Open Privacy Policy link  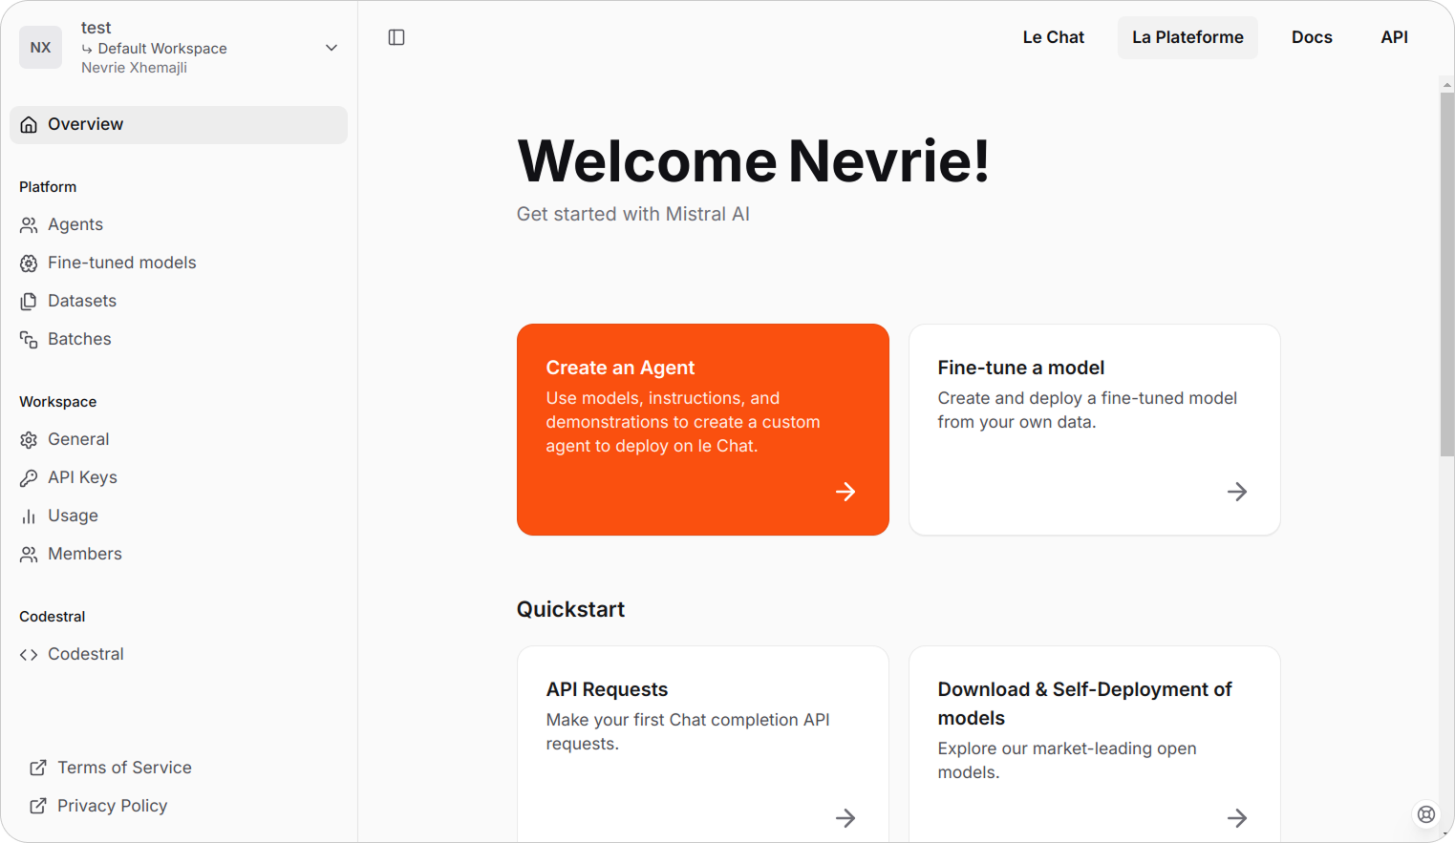[112, 806]
